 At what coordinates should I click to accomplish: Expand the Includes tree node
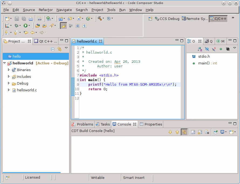point(9,77)
